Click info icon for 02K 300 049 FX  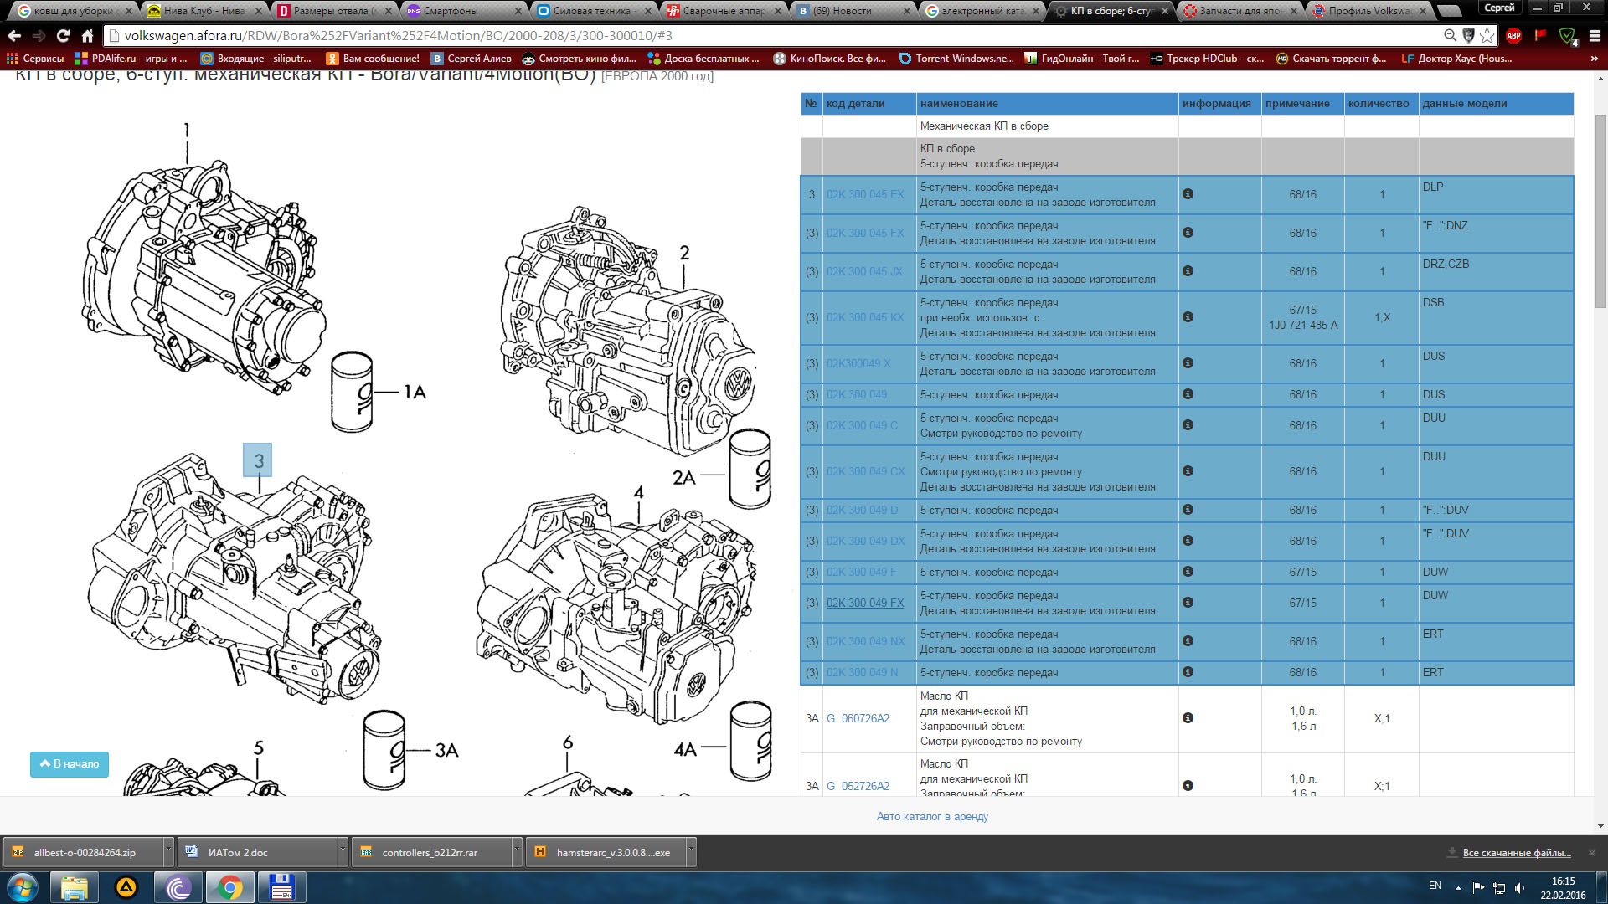tap(1188, 603)
